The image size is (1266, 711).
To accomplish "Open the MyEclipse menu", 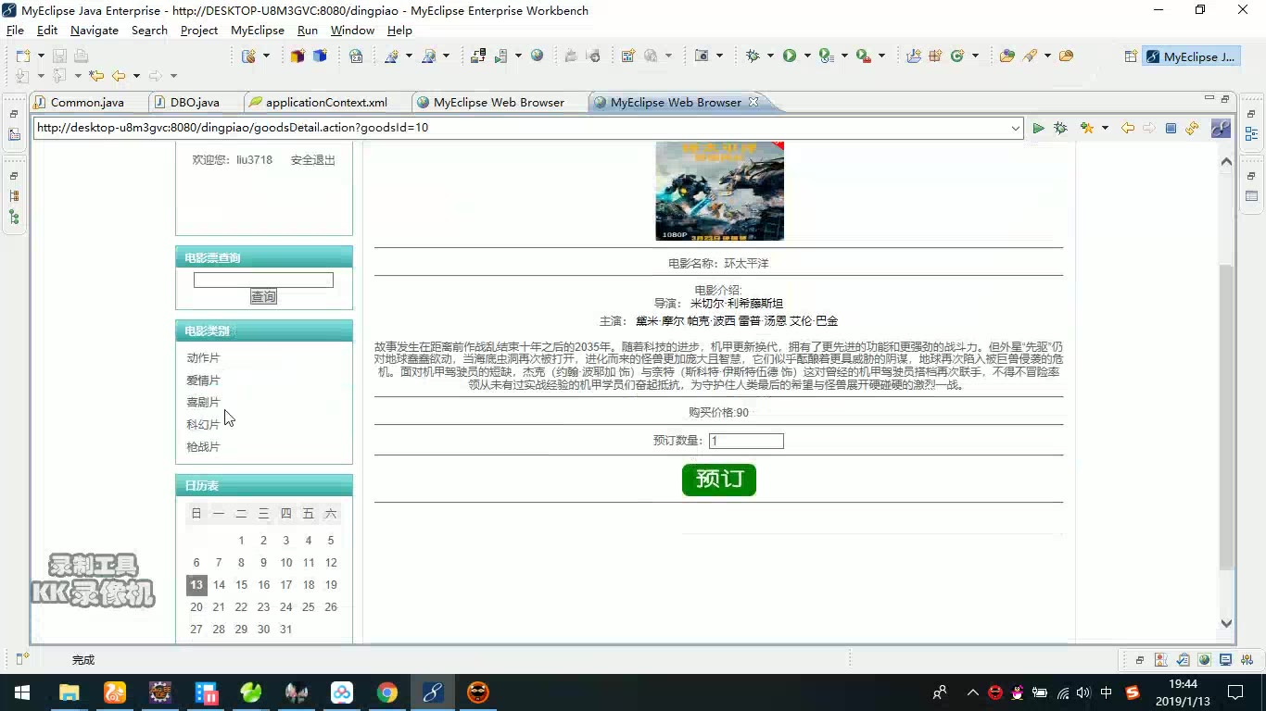I will point(258,31).
